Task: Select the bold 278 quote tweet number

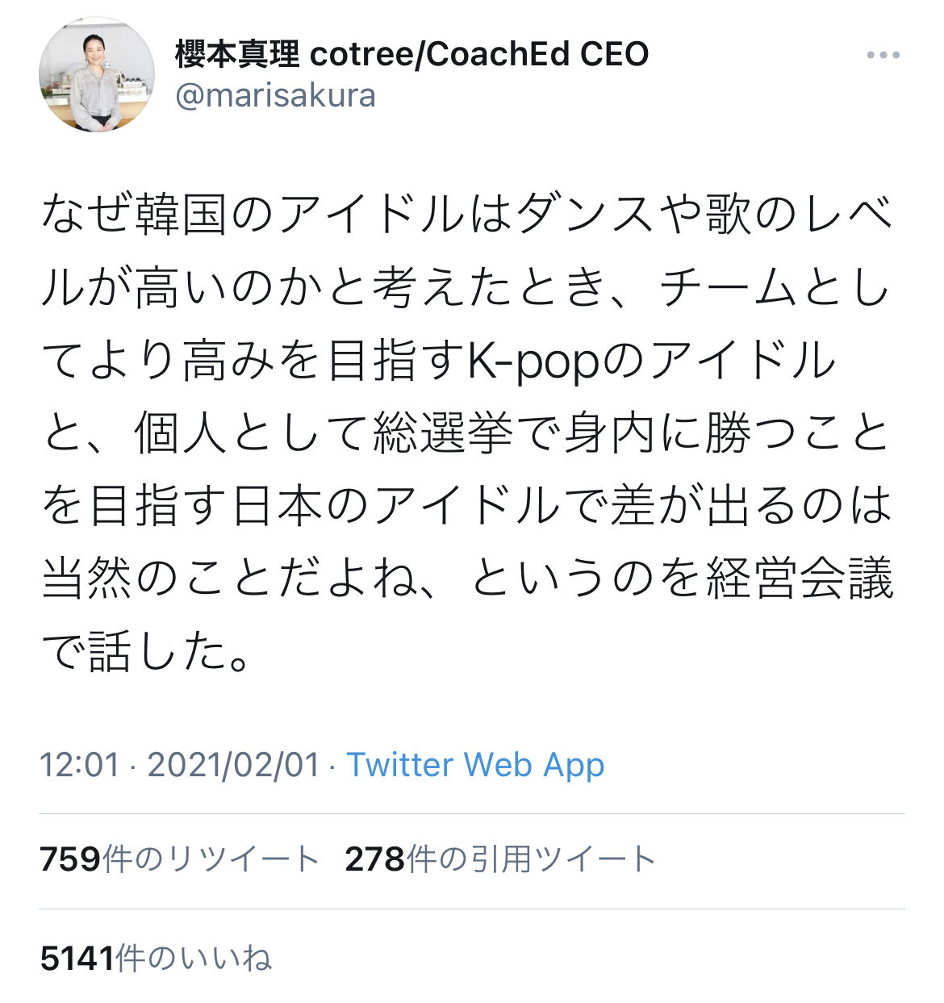Action: pyautogui.click(x=375, y=859)
